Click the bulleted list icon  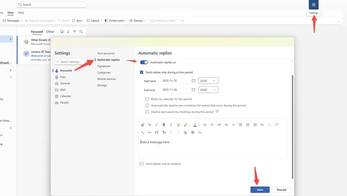pyautogui.click(x=205, y=125)
